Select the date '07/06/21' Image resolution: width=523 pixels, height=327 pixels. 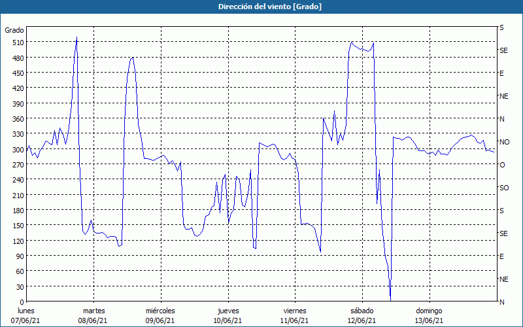tap(25, 320)
